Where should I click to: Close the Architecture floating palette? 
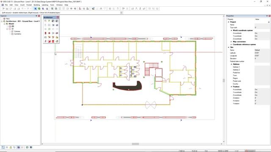(x=58, y=17)
